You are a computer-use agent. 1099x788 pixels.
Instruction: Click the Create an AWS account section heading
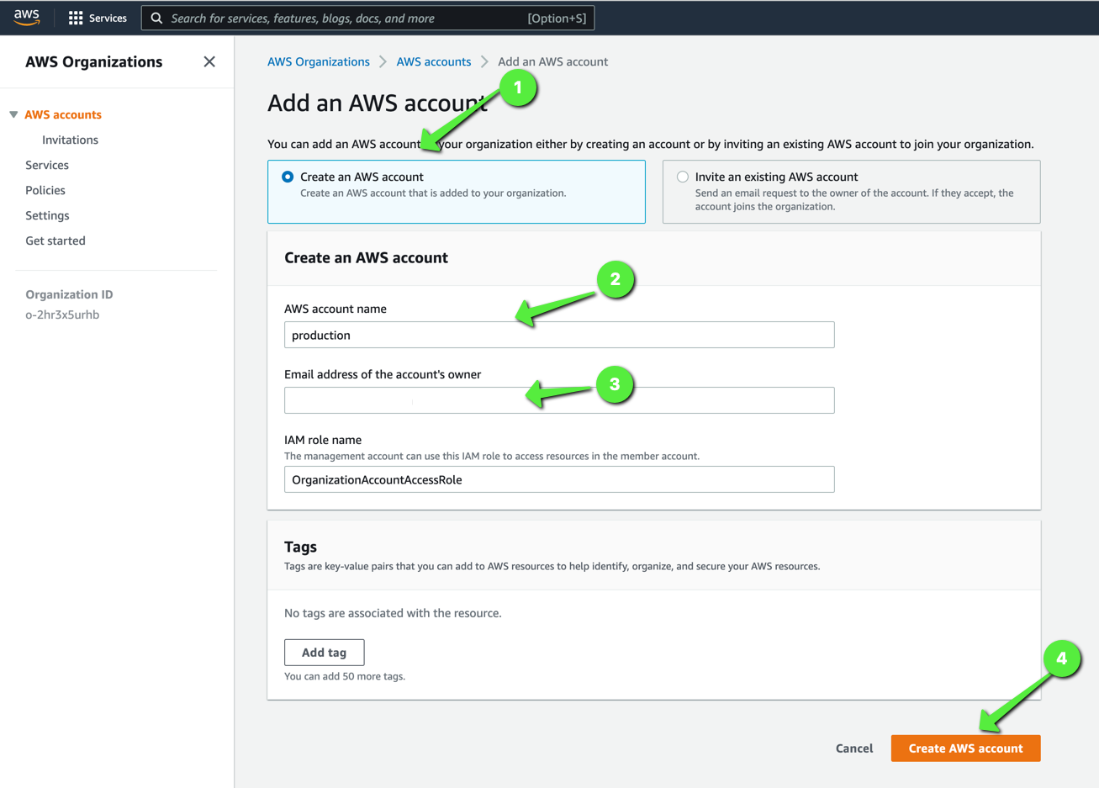pyautogui.click(x=366, y=257)
